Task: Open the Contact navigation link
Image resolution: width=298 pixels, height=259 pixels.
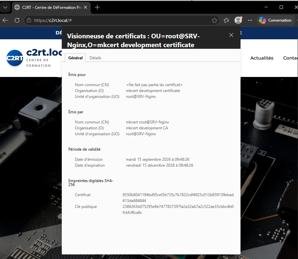Action: (290, 58)
